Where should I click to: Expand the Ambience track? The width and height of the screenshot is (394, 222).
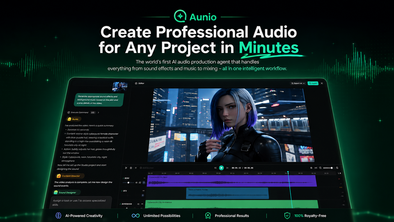120,204
